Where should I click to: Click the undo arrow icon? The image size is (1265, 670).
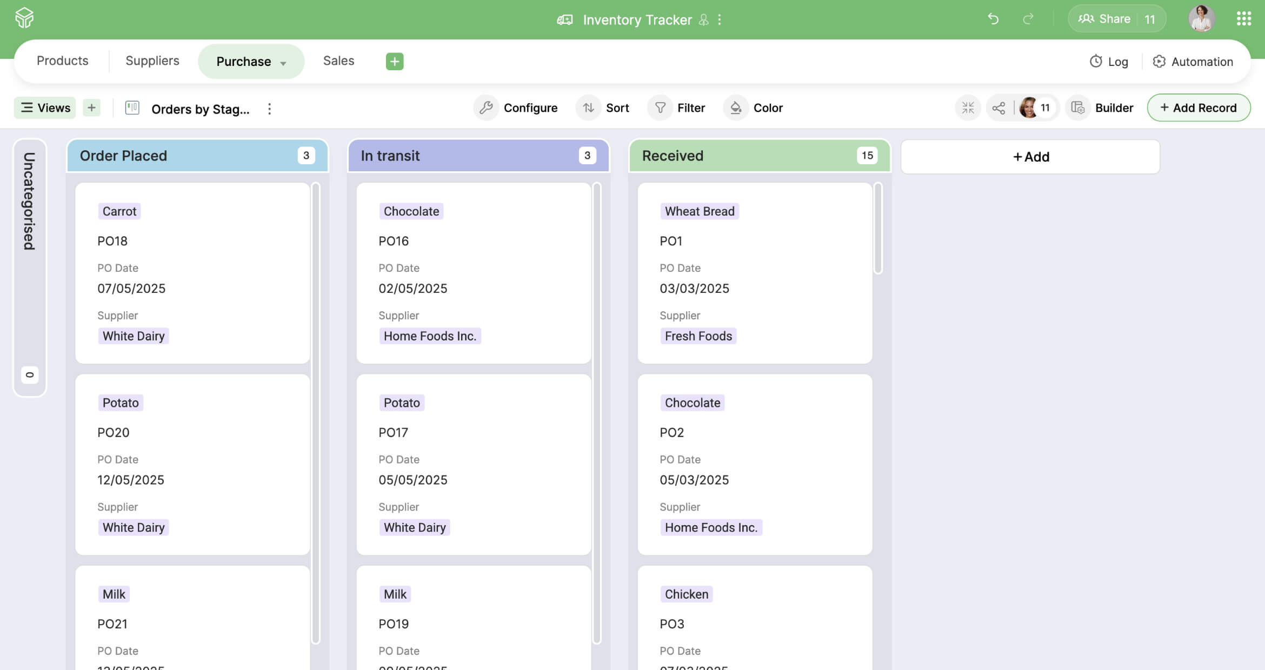993,19
